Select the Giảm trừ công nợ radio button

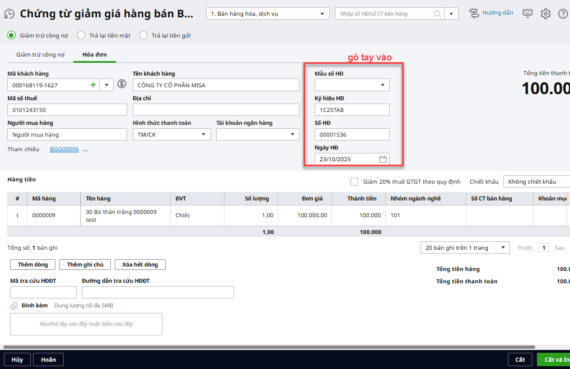coord(11,35)
